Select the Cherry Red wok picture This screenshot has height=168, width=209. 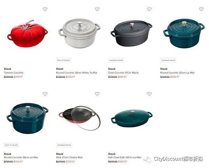(x=80, y=118)
